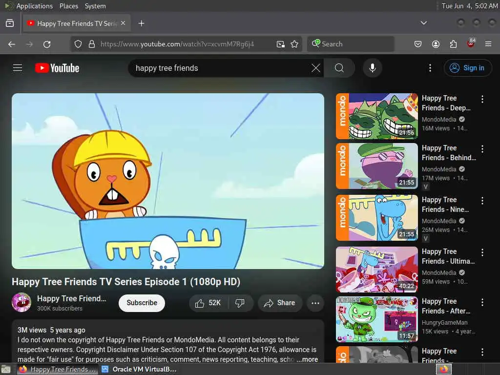This screenshot has height=375, width=500.
Task: Click the Sign in button
Action: pos(468,68)
